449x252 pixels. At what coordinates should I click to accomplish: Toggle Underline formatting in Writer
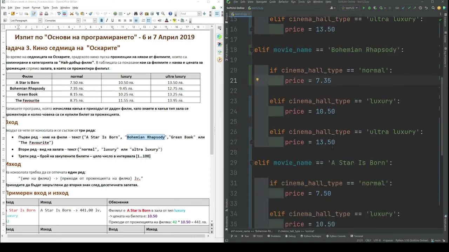tap(112, 20)
